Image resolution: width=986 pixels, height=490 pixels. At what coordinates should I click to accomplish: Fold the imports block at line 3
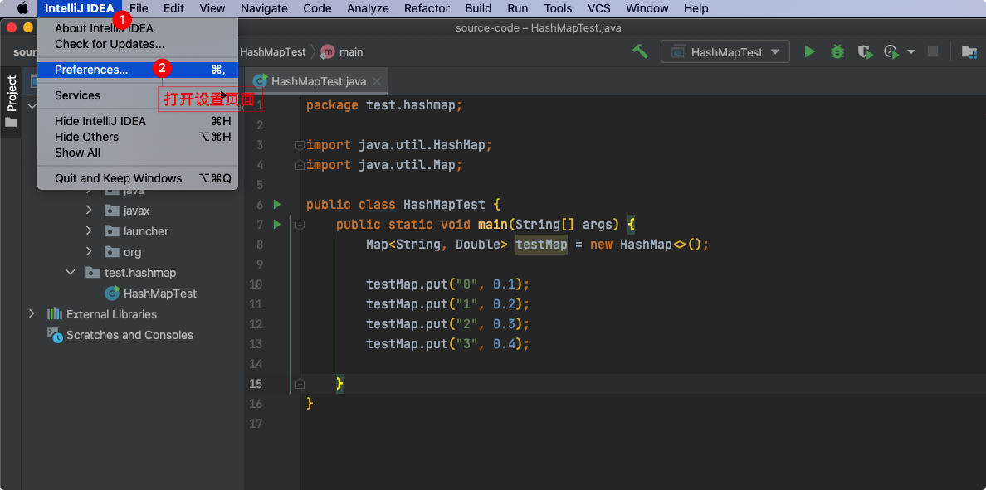(x=300, y=145)
